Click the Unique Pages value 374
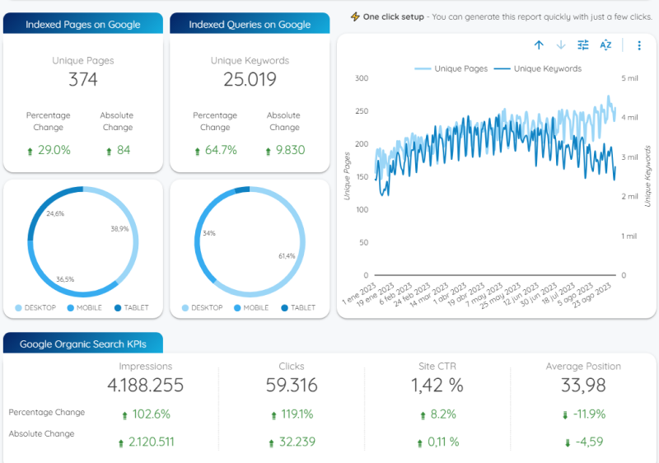Viewport: 659px width, 463px height. click(x=83, y=79)
